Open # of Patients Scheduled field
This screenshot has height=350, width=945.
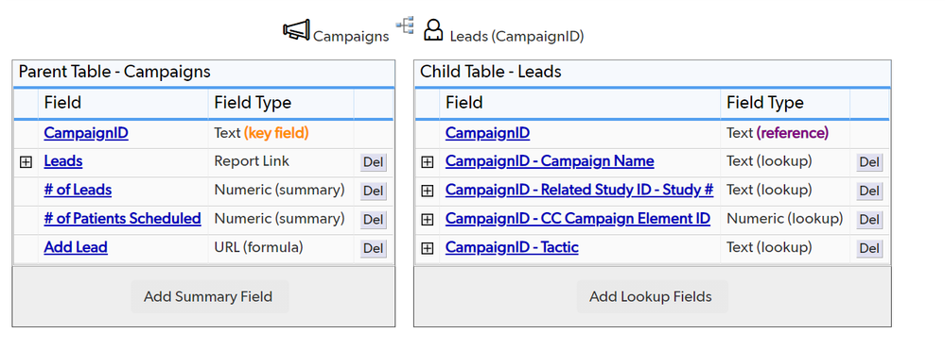(x=122, y=218)
